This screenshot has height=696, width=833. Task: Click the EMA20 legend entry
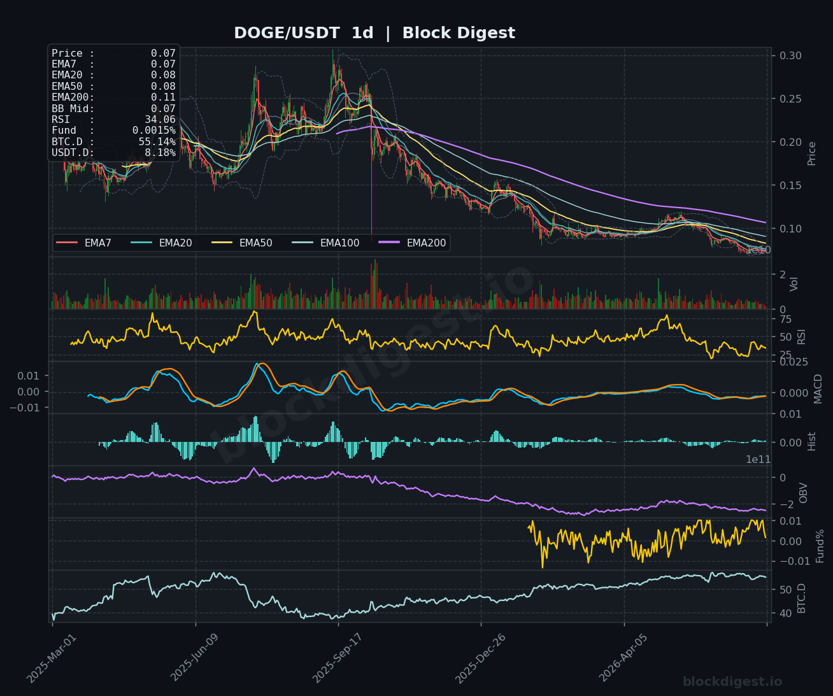pos(161,243)
